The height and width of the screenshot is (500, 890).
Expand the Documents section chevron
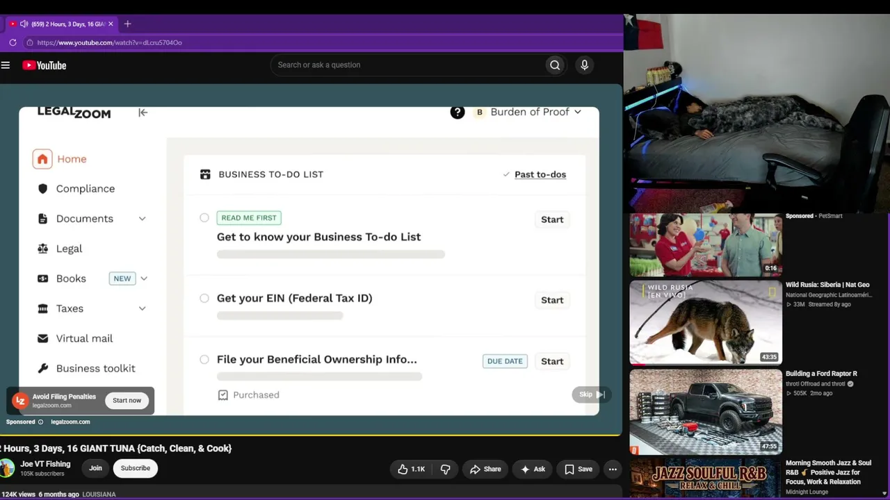click(x=142, y=219)
